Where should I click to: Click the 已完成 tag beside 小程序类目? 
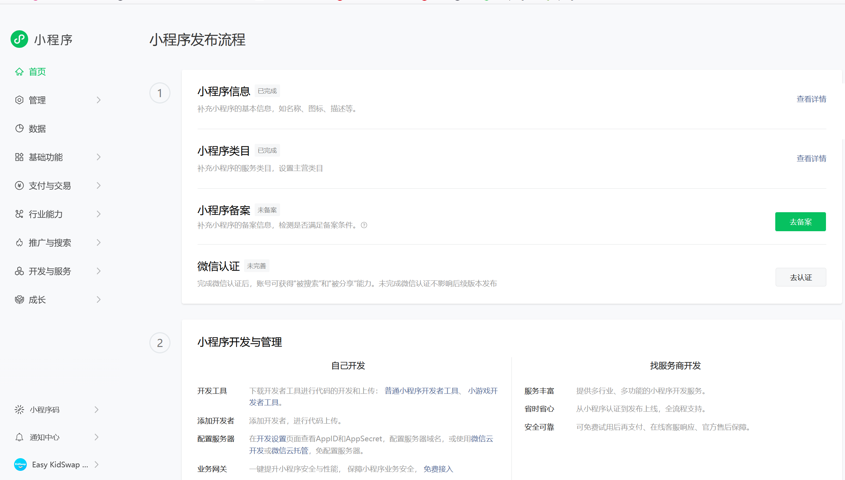(267, 151)
